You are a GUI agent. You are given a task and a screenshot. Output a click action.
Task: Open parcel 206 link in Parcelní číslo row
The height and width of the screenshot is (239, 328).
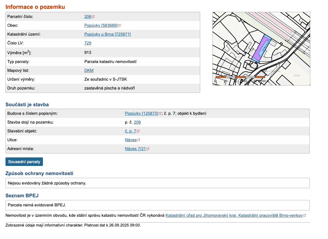coord(88,17)
